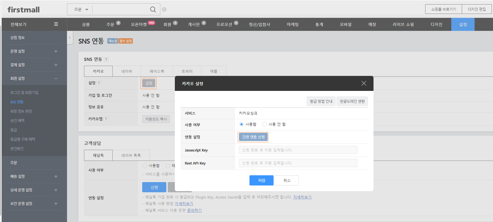Select the 사용함 radio in Kakao dialog
493x222 pixels.
tap(242, 124)
